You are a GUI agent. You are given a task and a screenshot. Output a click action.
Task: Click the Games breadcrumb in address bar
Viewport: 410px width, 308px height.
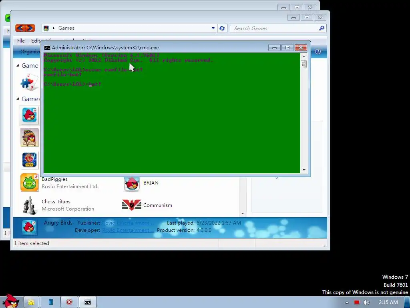(66, 28)
